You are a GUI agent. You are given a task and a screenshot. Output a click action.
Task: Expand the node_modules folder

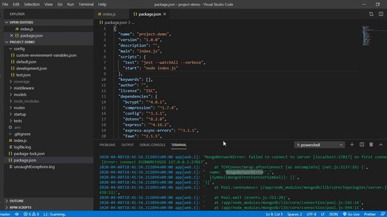[26, 101]
